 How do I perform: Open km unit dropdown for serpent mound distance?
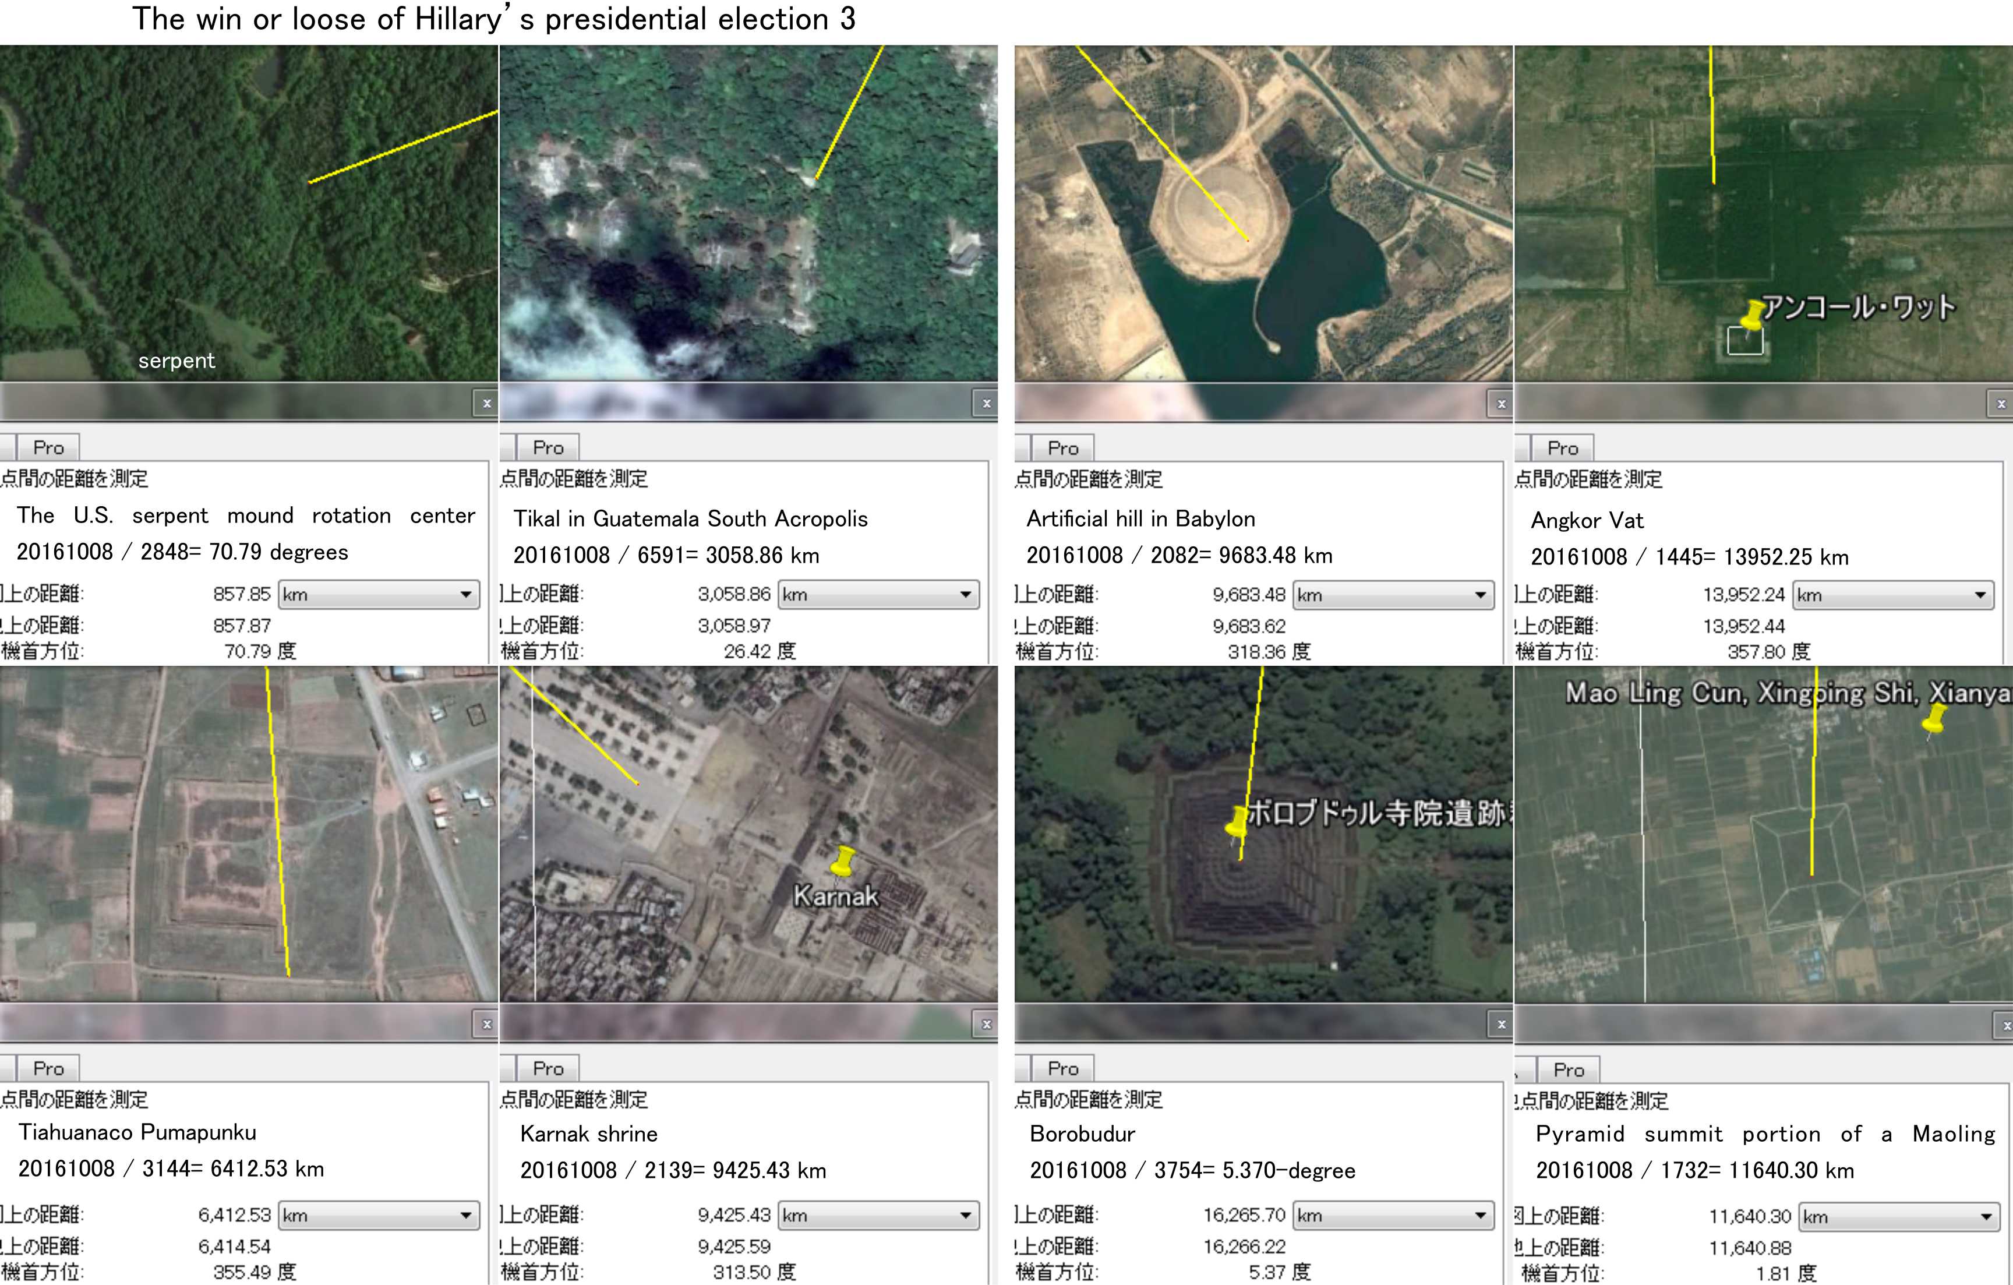click(379, 594)
